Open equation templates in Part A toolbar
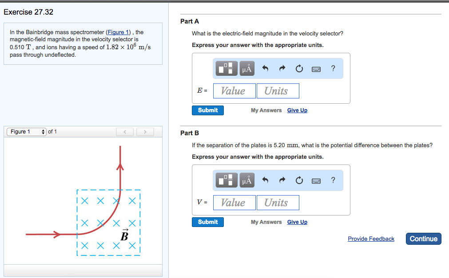 click(x=226, y=68)
